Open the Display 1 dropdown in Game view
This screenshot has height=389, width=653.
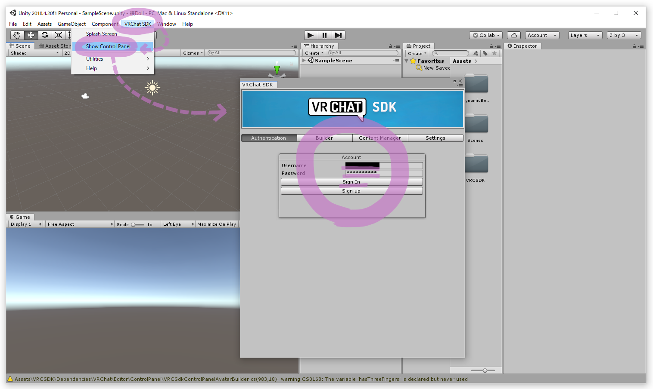(26, 224)
